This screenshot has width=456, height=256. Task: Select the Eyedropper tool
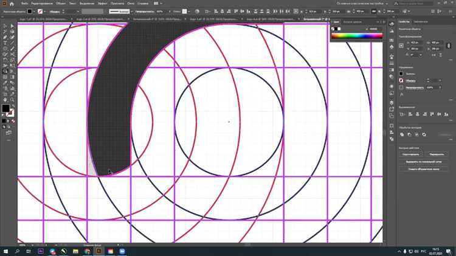5,83
